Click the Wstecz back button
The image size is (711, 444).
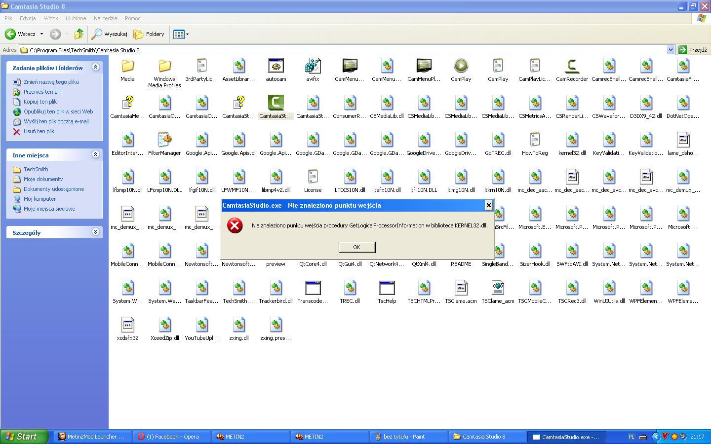click(x=20, y=34)
